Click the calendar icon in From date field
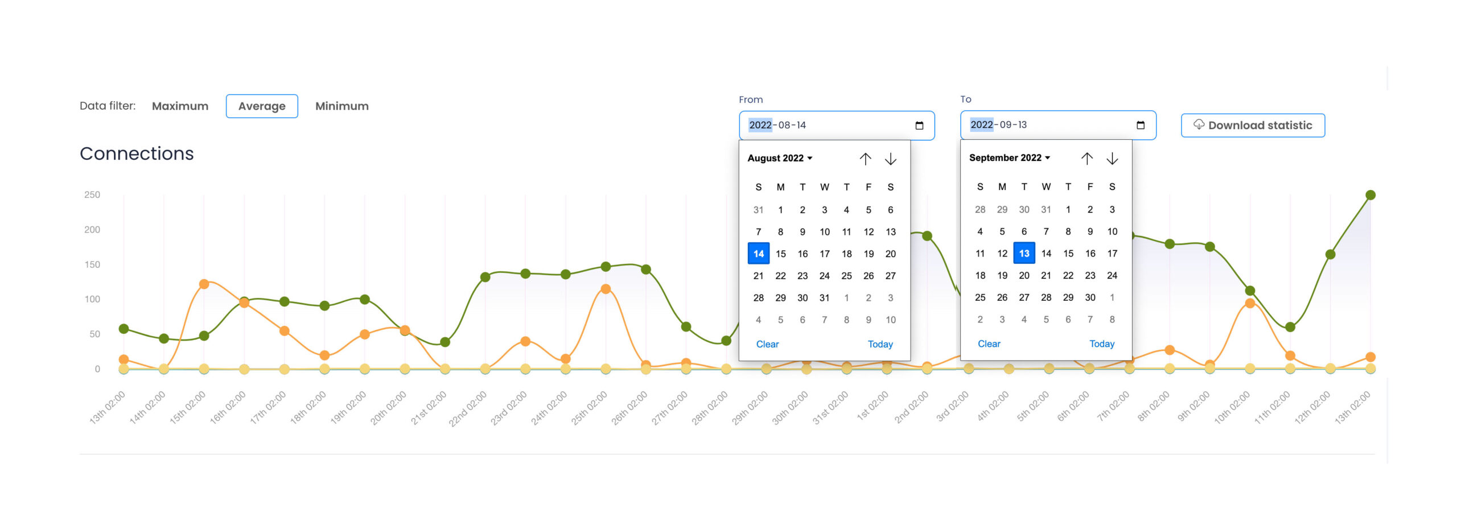This screenshot has width=1457, height=530. pyautogui.click(x=919, y=126)
